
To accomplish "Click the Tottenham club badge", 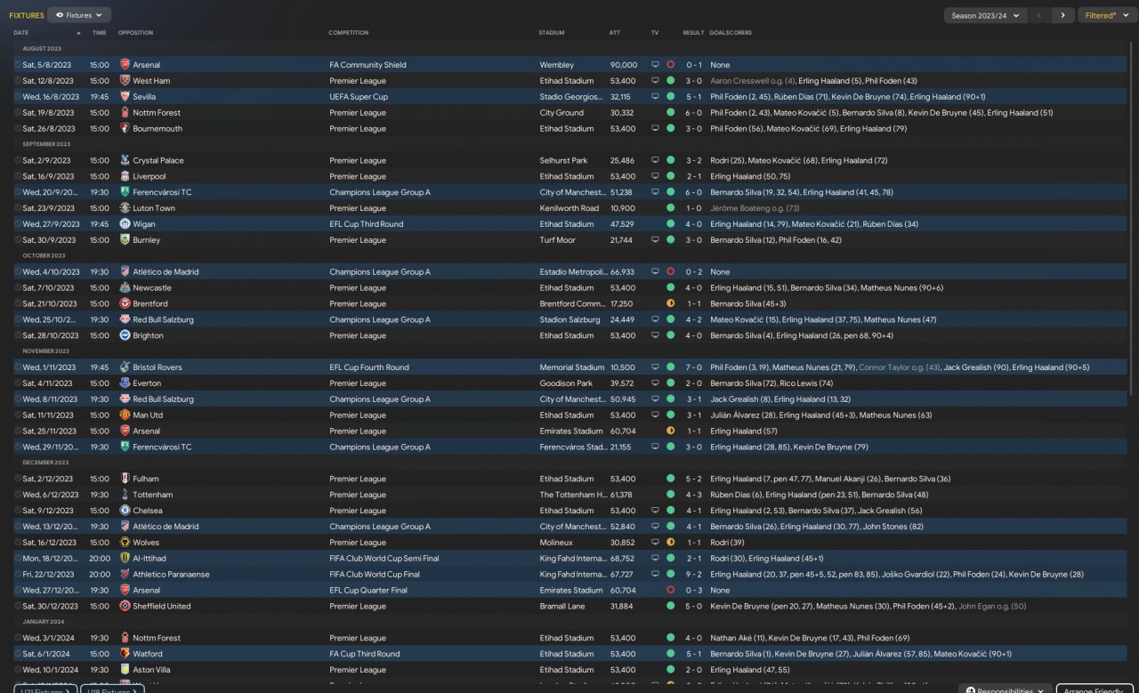I will [x=125, y=495].
